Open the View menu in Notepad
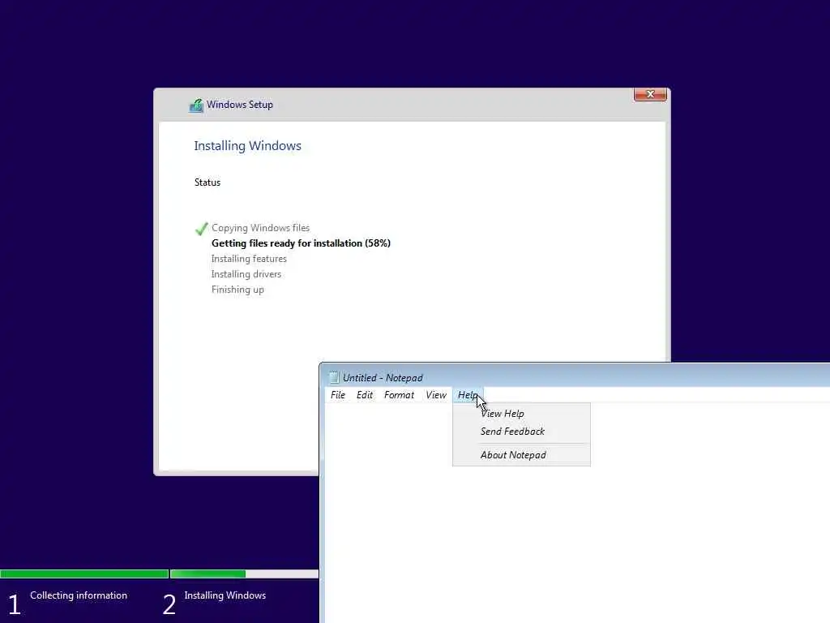The width and height of the screenshot is (830, 623). coord(436,395)
